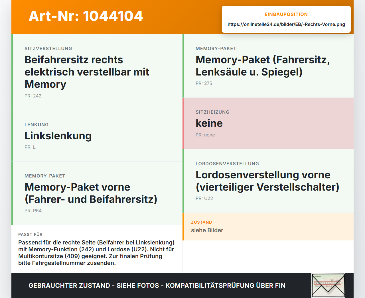
Task: Click the ZUSTAND label
Action: pyautogui.click(x=202, y=222)
